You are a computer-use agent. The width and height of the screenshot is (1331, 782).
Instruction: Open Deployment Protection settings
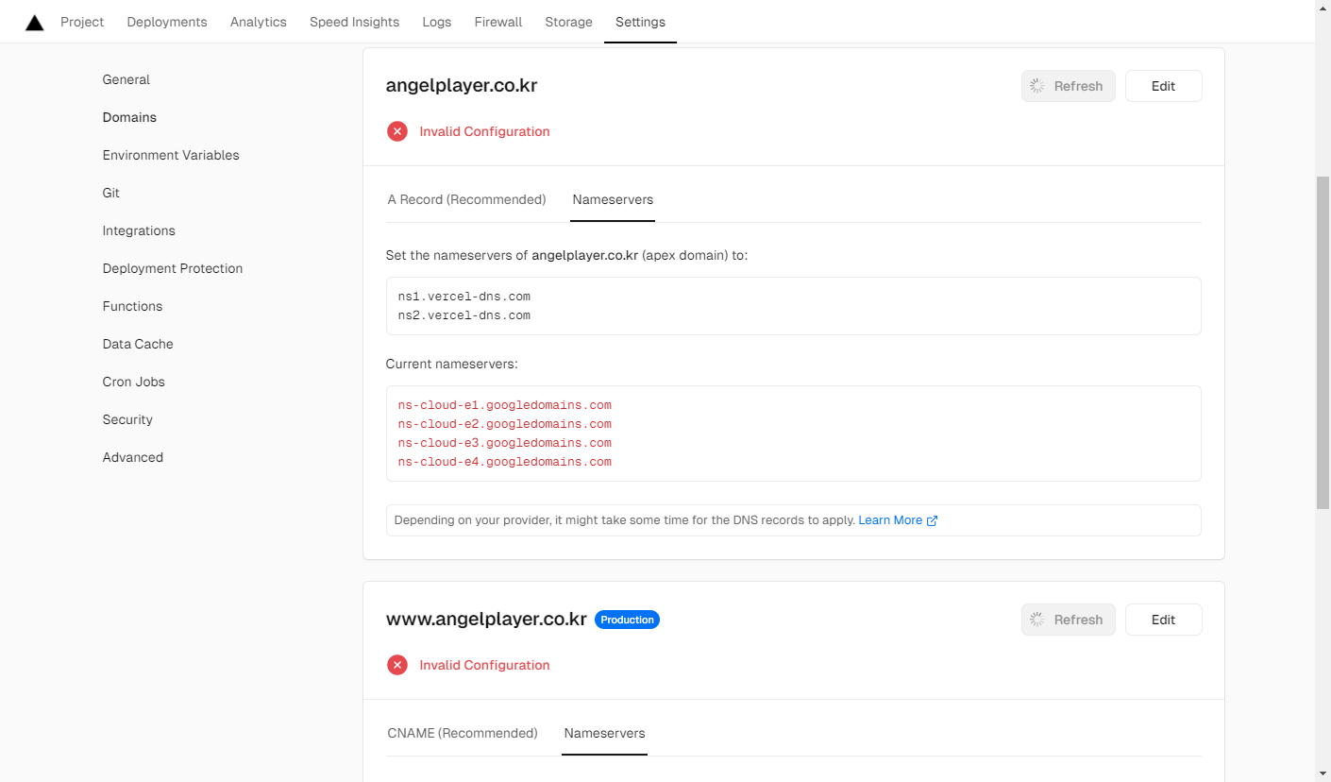[173, 268]
